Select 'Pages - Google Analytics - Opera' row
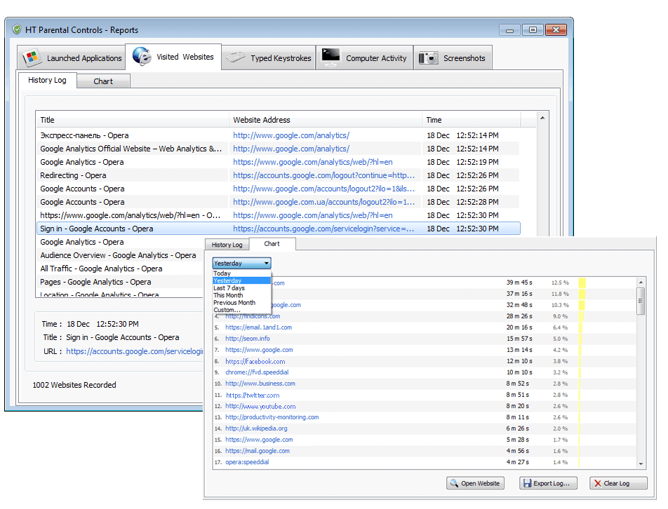668x509 pixels. pos(120,282)
